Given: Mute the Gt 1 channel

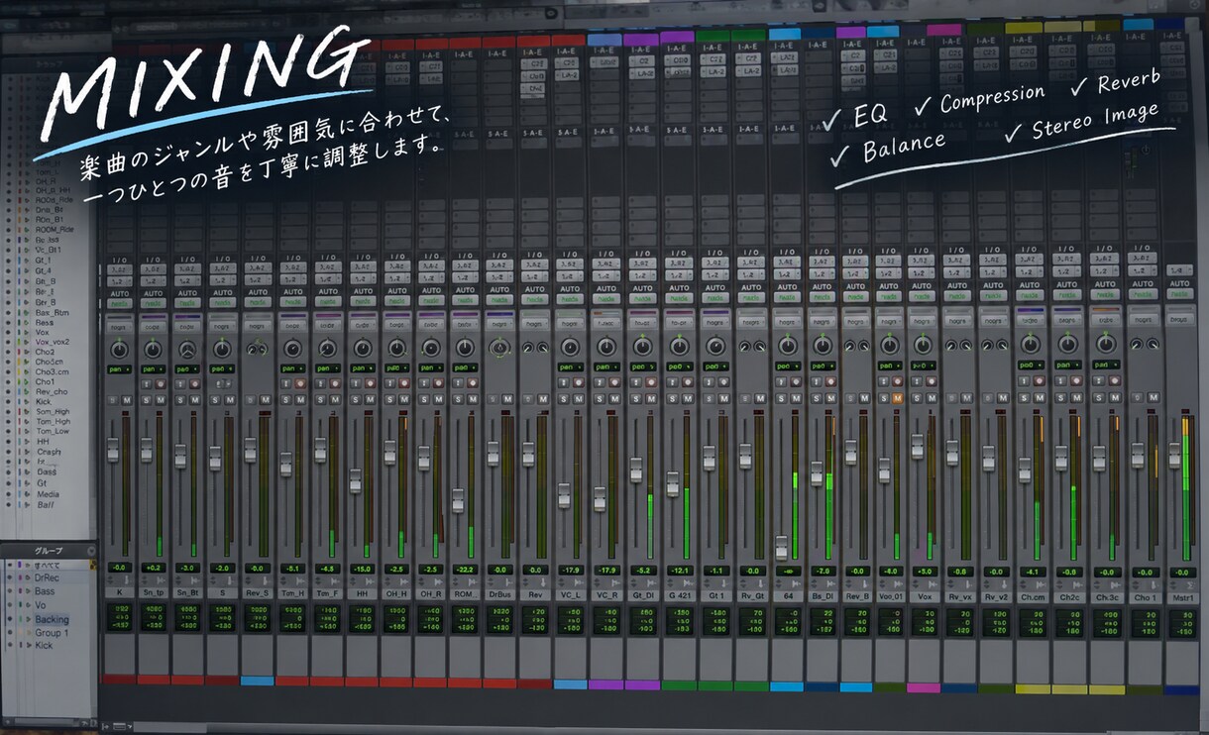Looking at the screenshot, I should point(722,398).
